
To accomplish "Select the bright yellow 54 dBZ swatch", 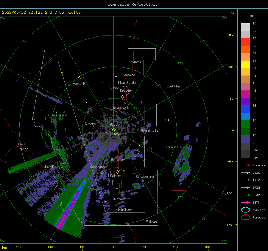I will click(x=245, y=64).
